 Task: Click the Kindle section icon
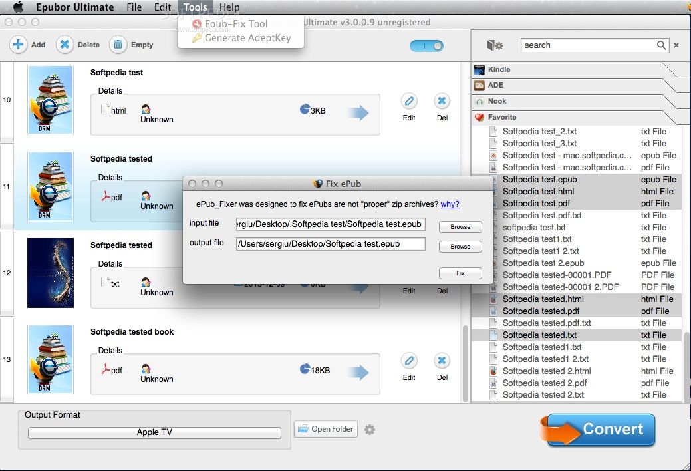[479, 69]
